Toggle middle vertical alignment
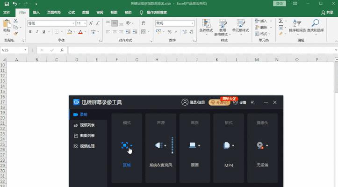Viewport: 338px width, 187px height. coord(115,23)
